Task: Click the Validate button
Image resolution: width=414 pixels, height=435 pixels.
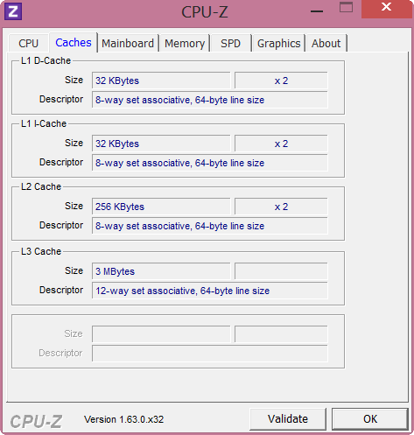Action: tap(288, 419)
